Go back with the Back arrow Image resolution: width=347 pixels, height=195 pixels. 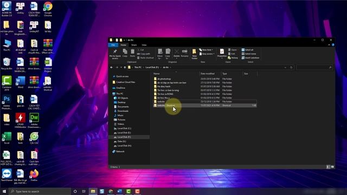(112, 67)
